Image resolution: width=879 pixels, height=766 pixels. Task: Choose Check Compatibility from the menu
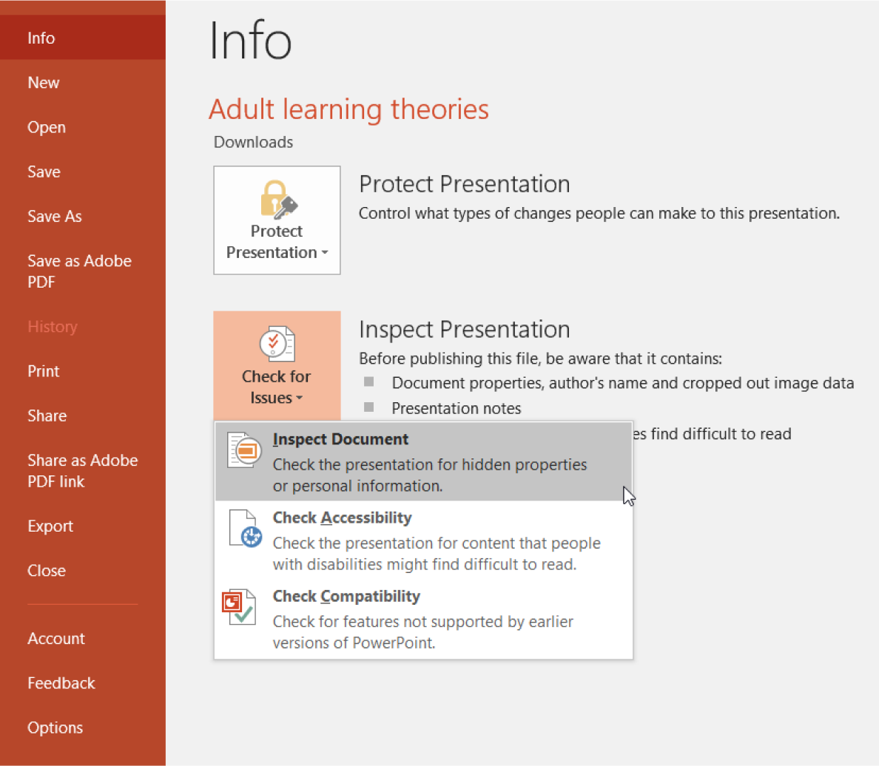coord(424,619)
